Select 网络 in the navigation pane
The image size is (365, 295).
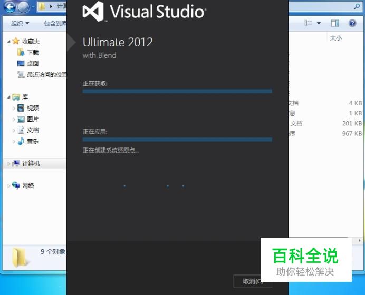click(x=28, y=185)
